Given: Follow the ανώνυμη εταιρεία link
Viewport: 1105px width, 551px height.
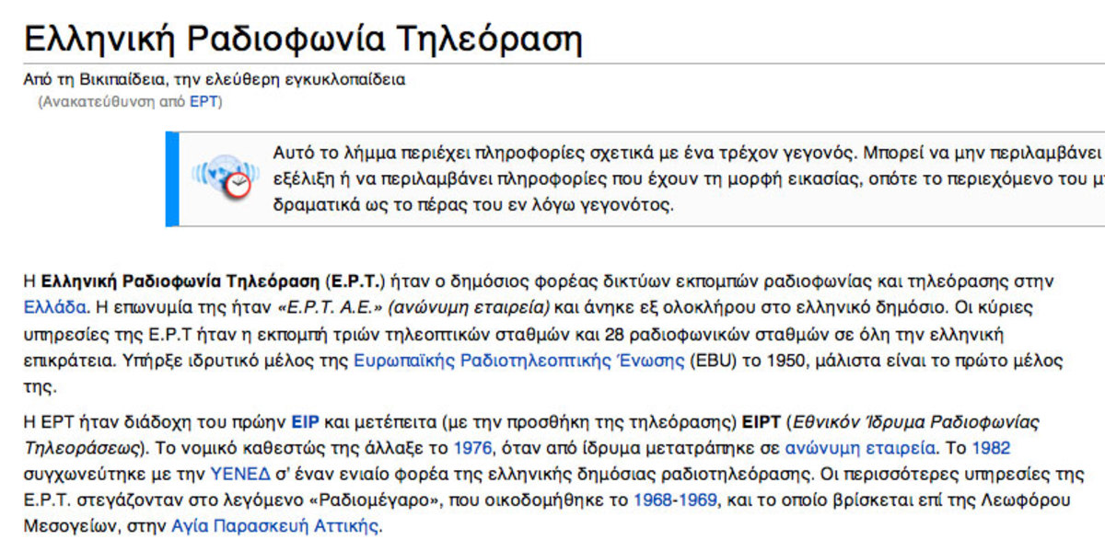Looking at the screenshot, I should pos(861,449).
